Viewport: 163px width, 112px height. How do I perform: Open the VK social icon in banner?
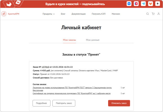tap(129, 4)
